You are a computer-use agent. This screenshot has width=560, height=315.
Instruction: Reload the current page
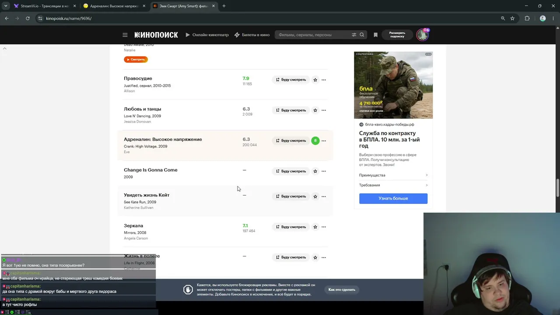click(x=28, y=18)
